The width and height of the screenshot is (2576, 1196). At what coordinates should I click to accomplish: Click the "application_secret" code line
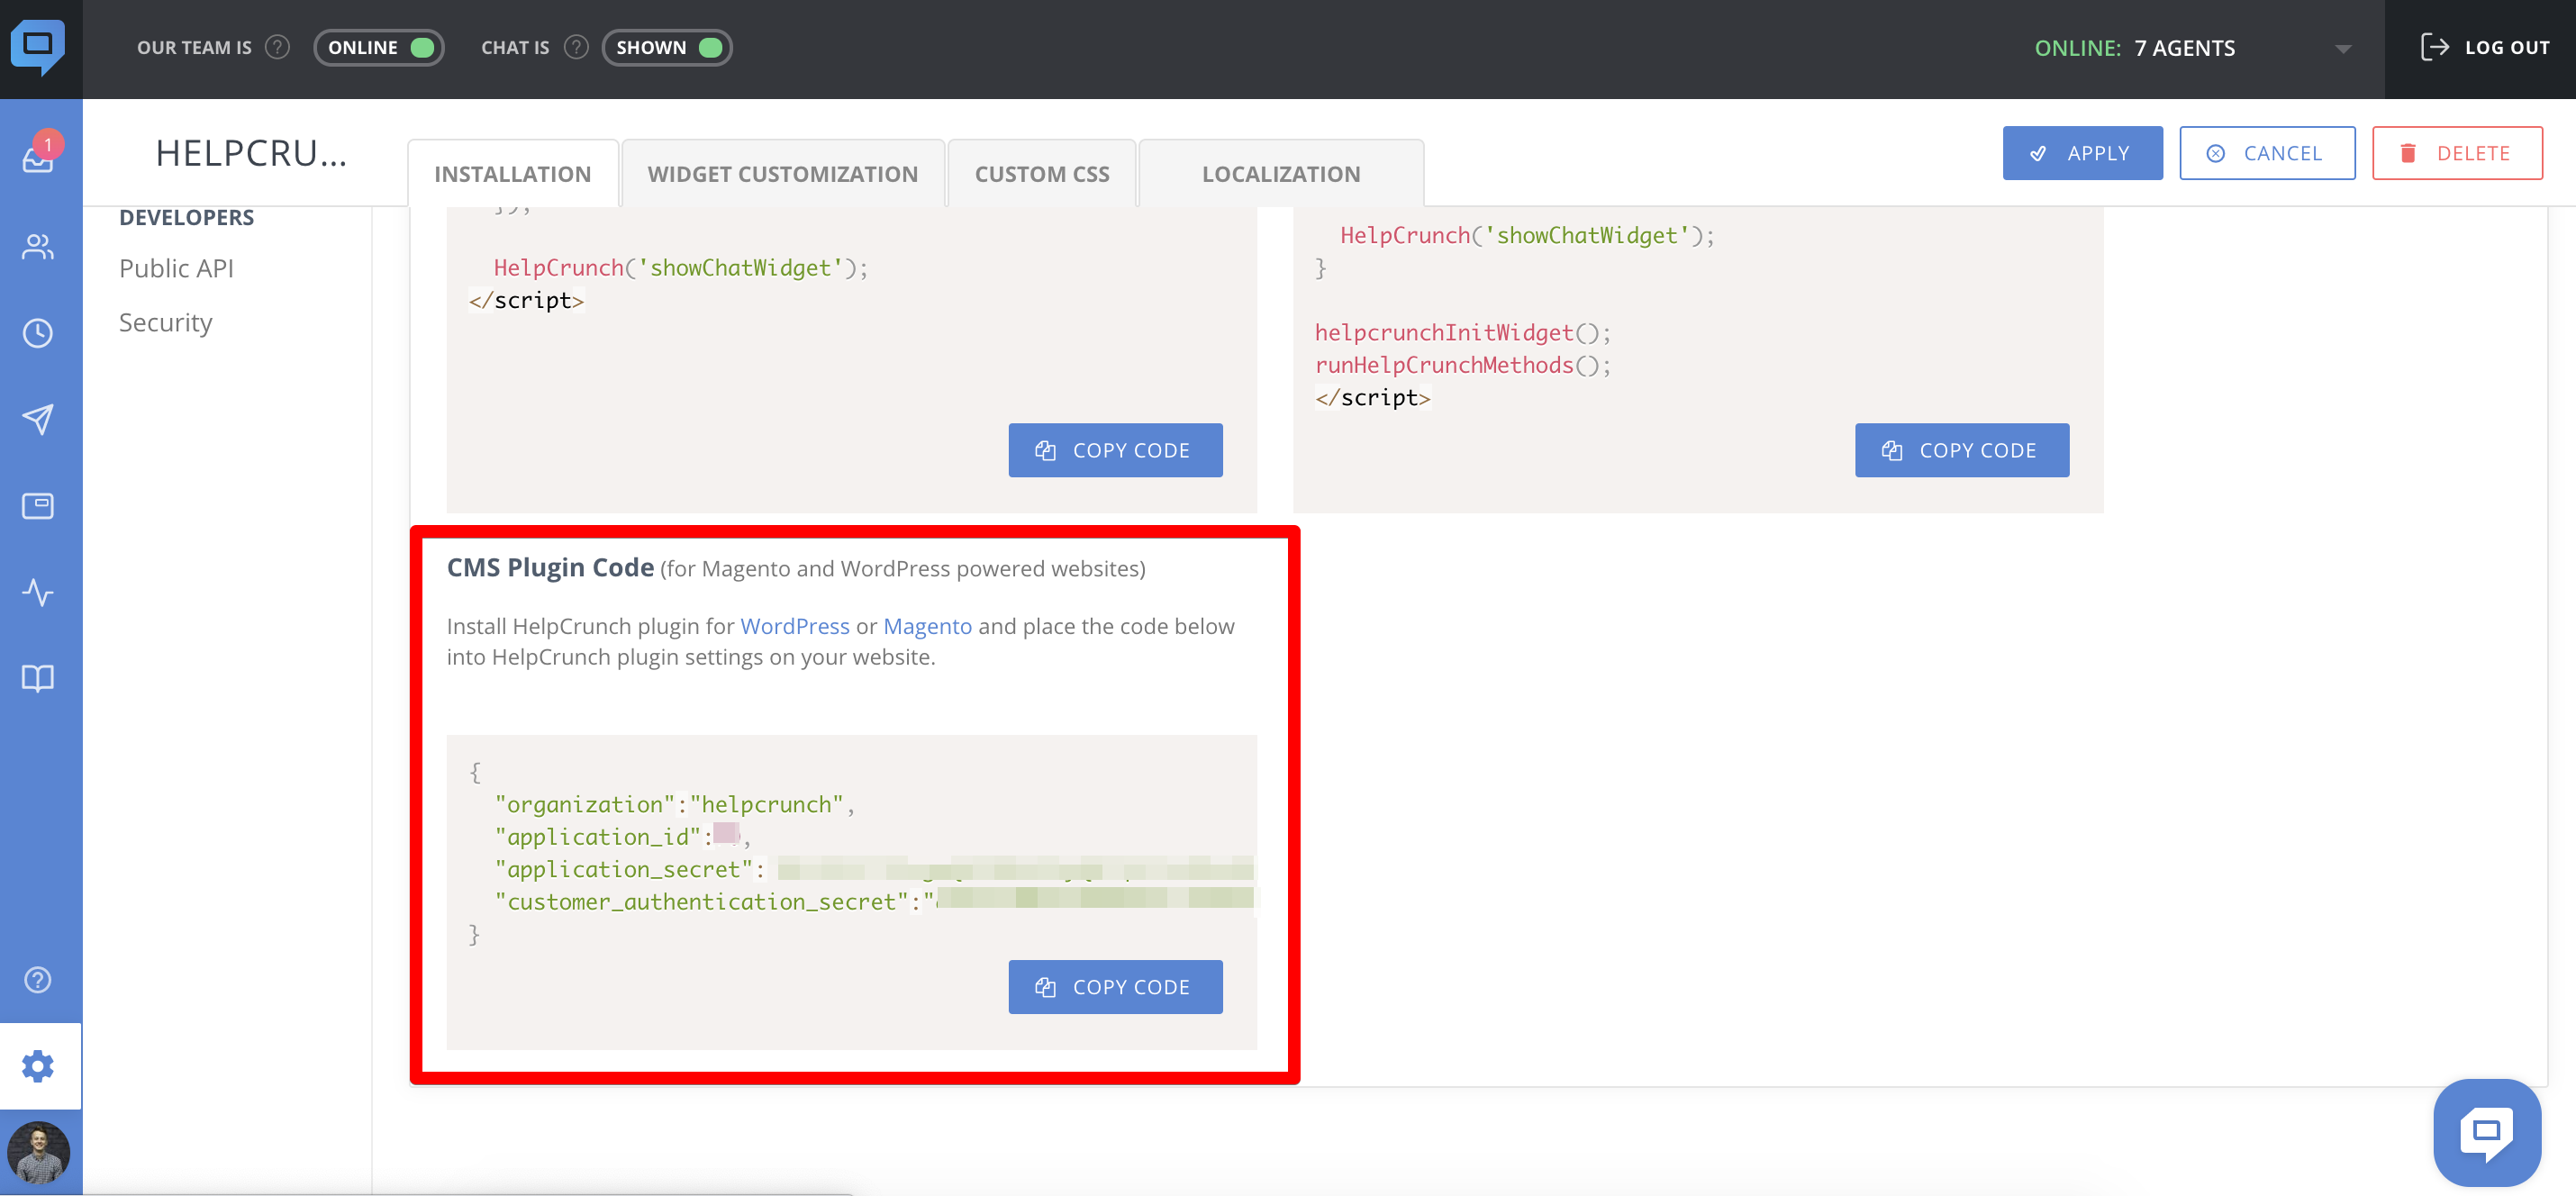click(873, 869)
